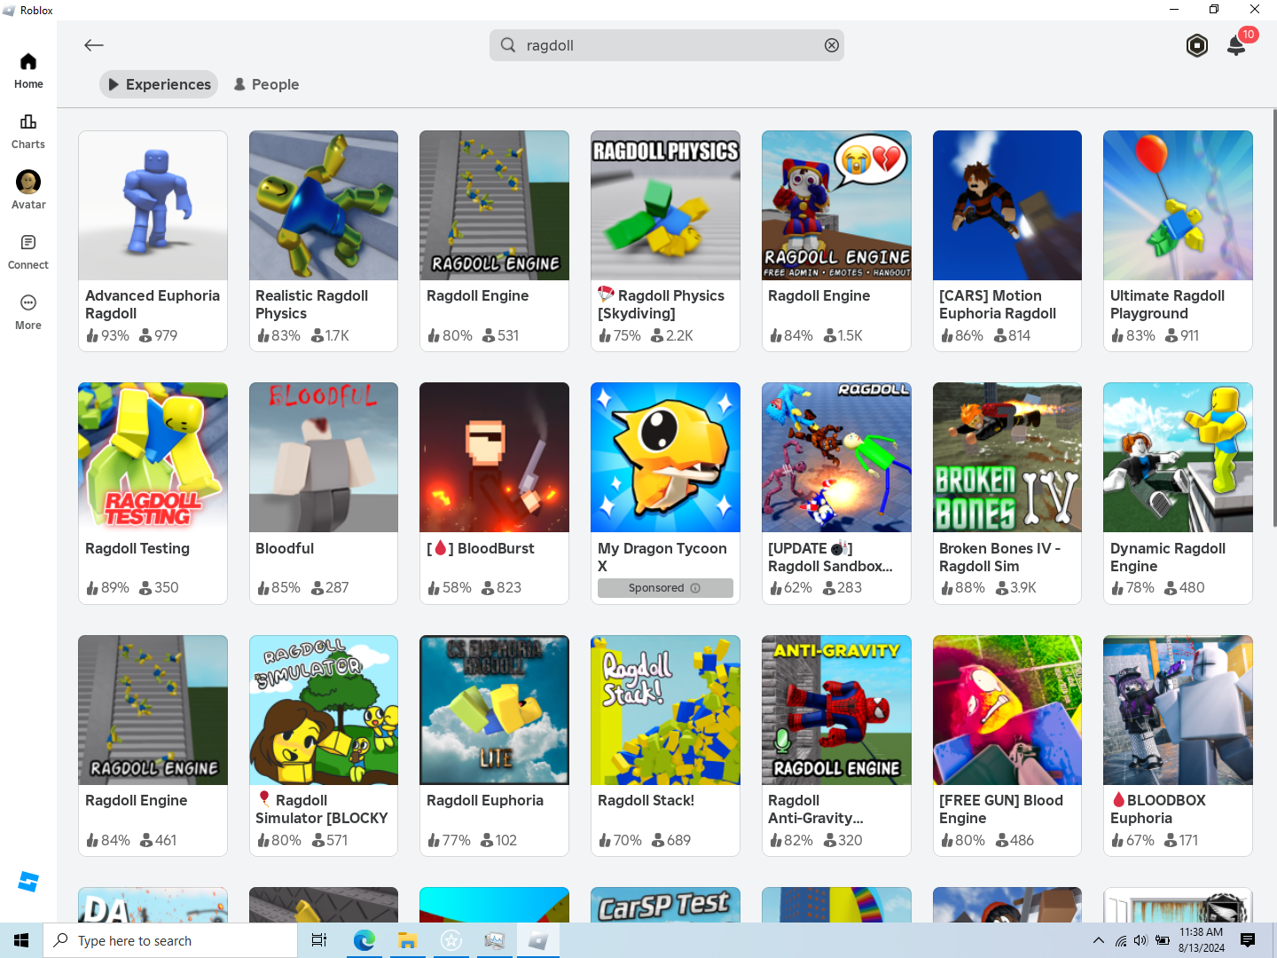This screenshot has height=958, width=1277.
Task: Click the Windows taskbar search box
Action: [170, 940]
